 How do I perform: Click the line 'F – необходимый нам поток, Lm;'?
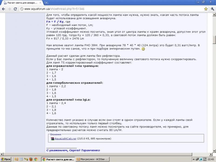(x=70, y=25)
